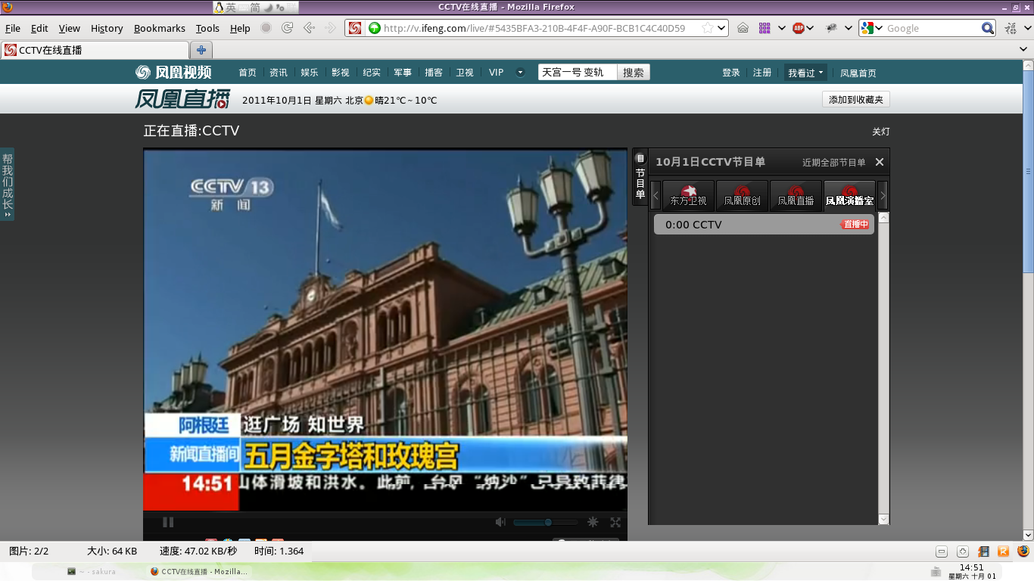Switch to the 凤凰直播 channel
1034x581 pixels.
point(796,195)
